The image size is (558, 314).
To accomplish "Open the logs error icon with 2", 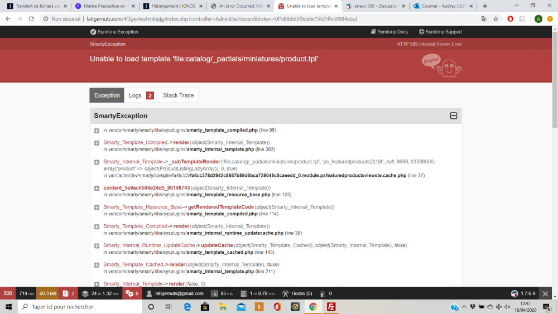I will pyautogui.click(x=68, y=293).
